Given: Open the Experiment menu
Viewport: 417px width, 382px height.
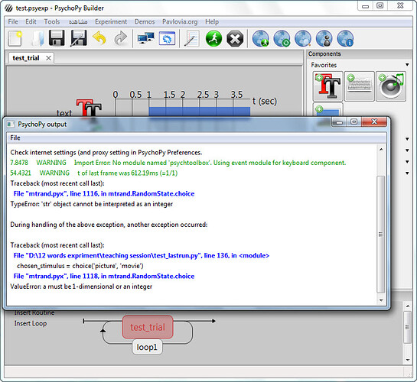Looking at the screenshot, I should 111,21.
